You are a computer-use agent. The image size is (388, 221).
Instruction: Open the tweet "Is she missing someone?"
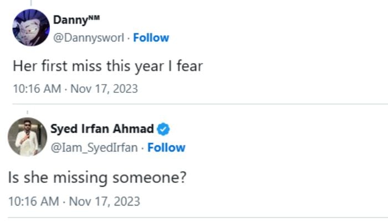97,177
